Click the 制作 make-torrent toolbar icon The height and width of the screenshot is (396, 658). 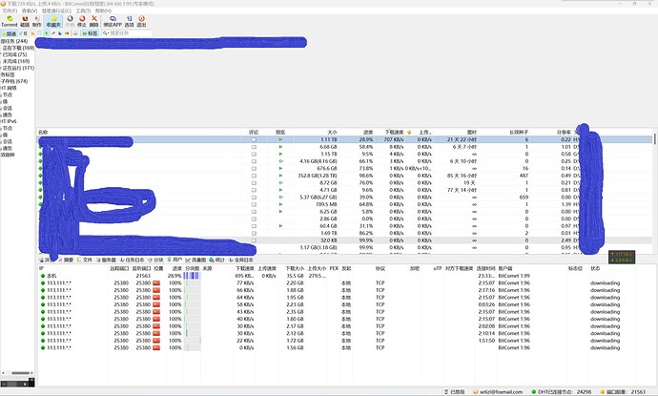pyautogui.click(x=37, y=21)
